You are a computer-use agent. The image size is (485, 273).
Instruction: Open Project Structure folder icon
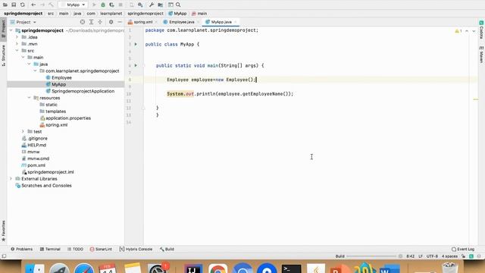[160, 5]
